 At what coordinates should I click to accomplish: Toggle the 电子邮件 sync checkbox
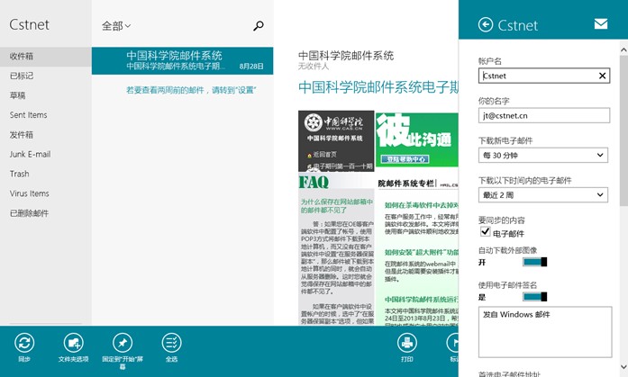point(485,231)
